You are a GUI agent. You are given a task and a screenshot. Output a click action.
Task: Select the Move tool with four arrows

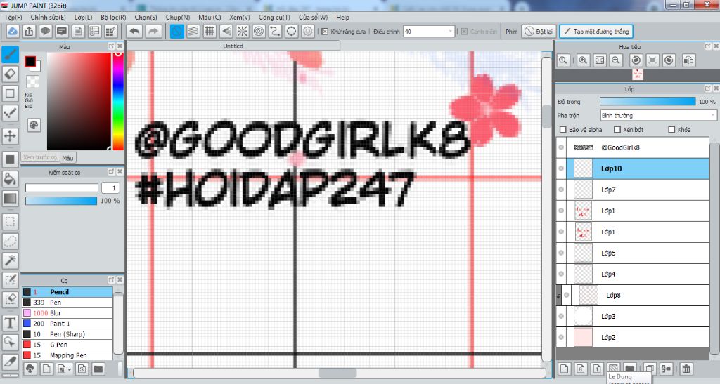pos(10,136)
